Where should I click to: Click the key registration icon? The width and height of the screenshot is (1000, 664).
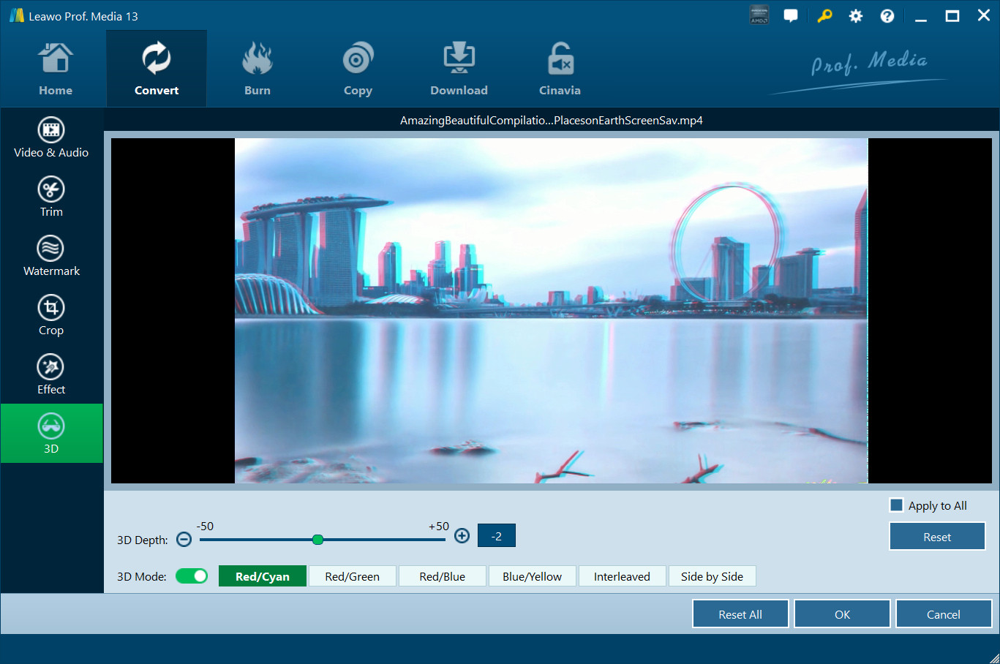[824, 16]
